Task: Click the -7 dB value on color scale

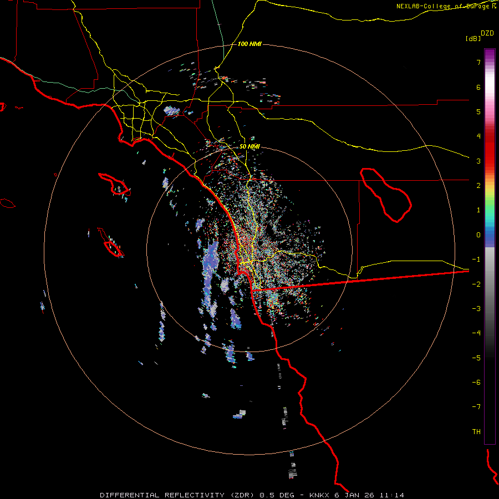Action: click(x=476, y=407)
